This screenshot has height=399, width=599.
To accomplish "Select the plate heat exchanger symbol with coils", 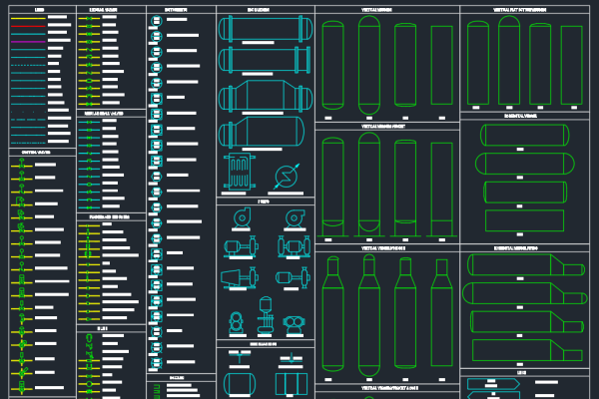I will pos(240,172).
